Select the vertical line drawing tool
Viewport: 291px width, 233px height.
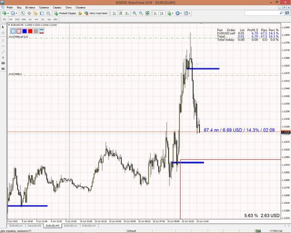[x=3, y=40]
